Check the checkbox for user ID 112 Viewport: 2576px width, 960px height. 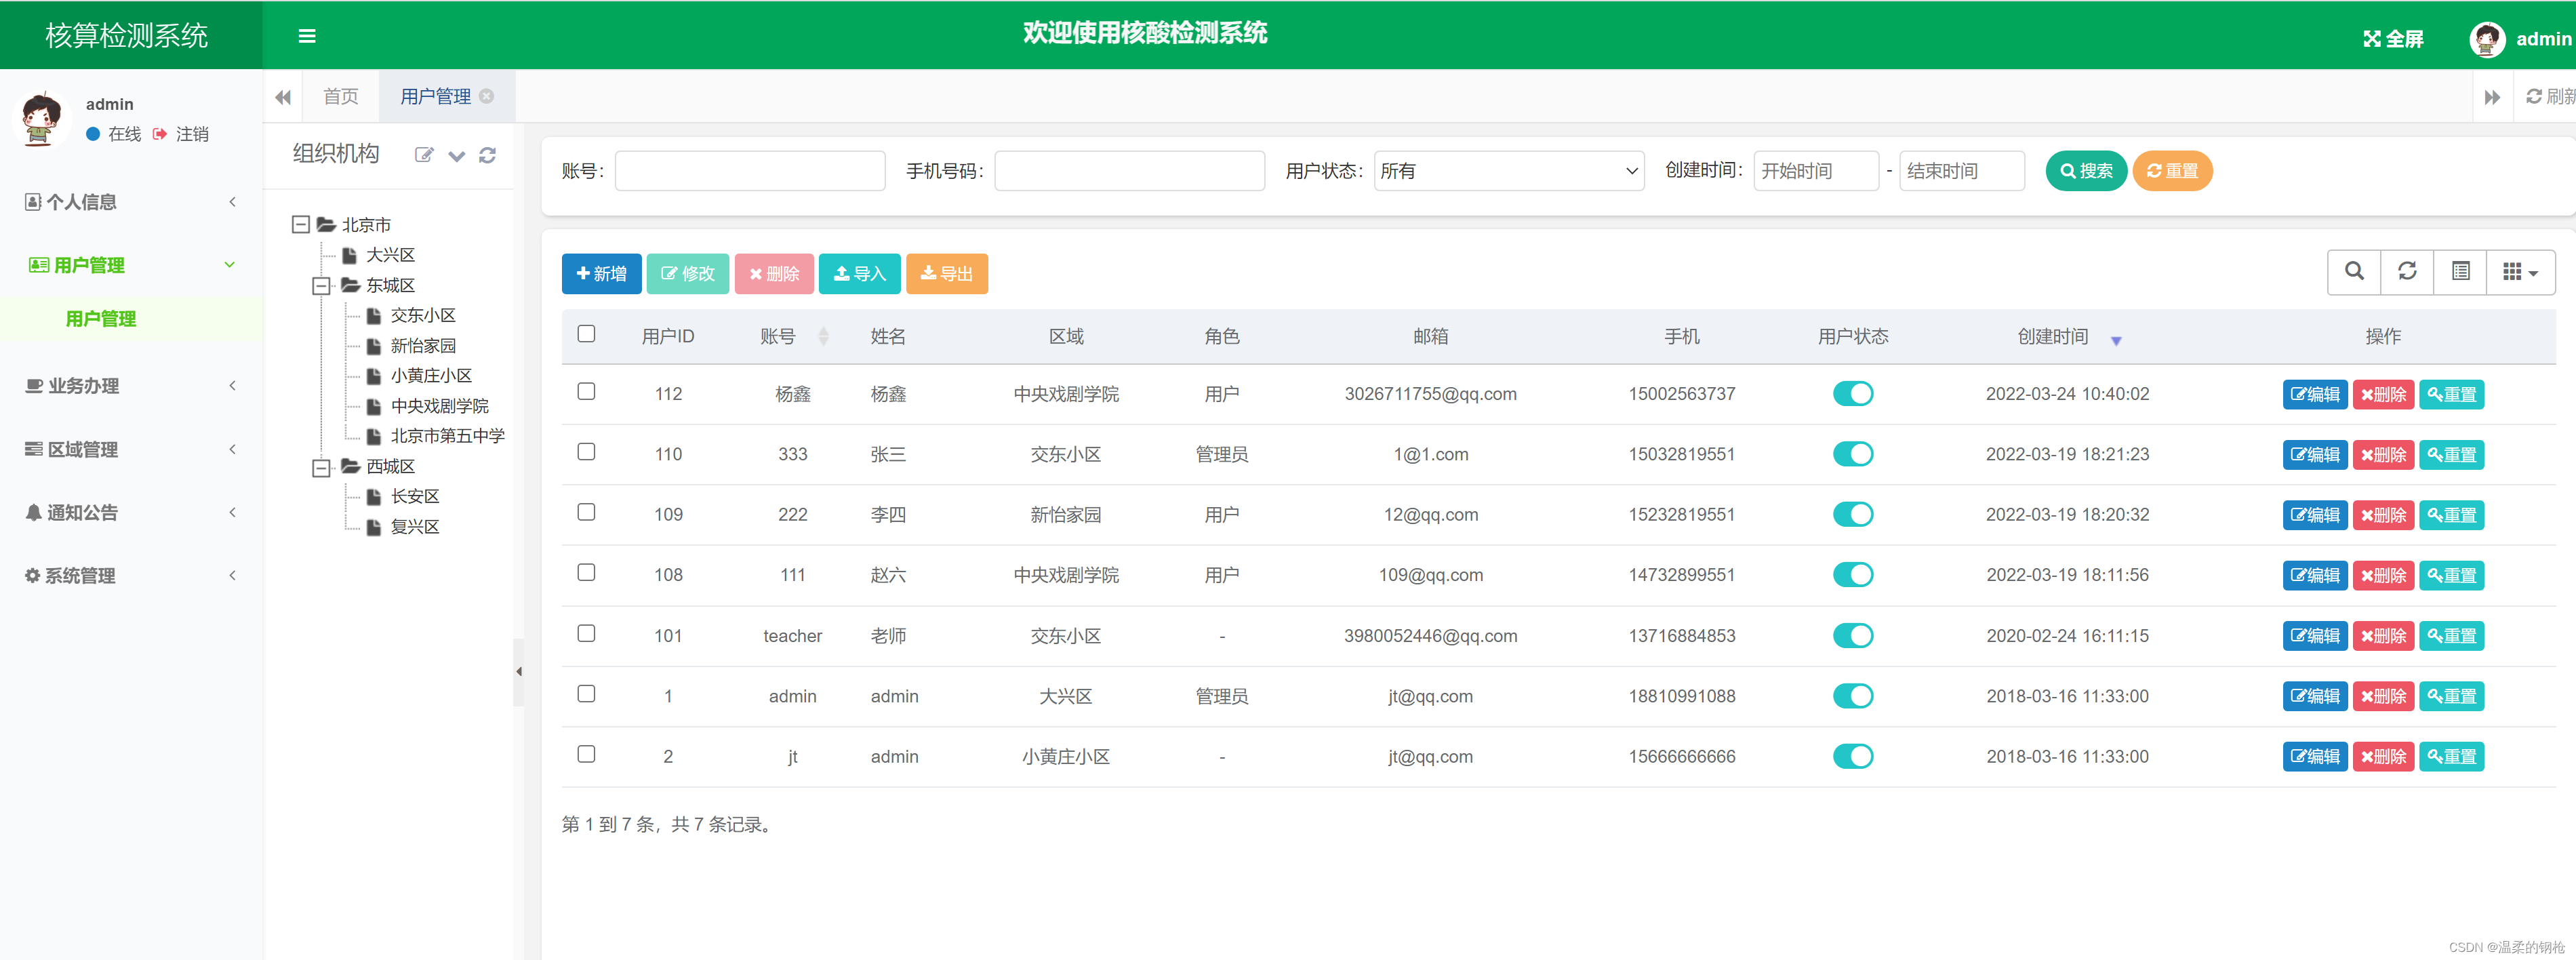click(586, 391)
